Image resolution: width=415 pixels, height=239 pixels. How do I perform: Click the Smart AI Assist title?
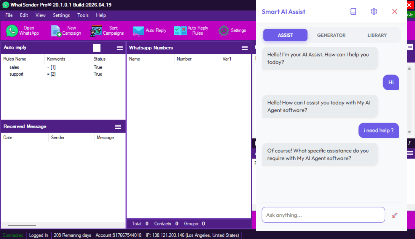pyautogui.click(x=283, y=11)
